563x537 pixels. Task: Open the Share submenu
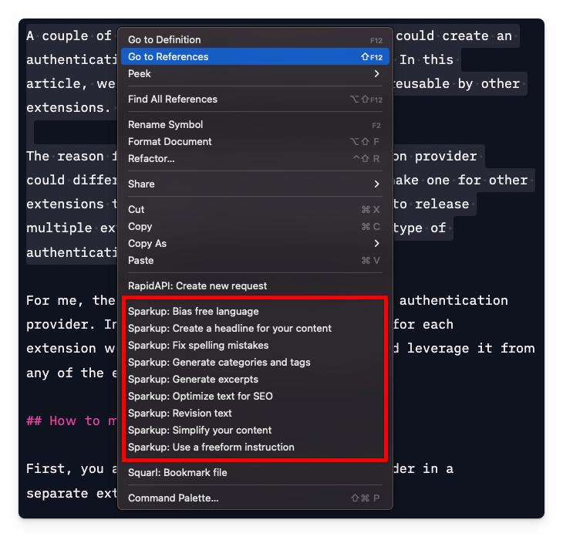point(255,184)
